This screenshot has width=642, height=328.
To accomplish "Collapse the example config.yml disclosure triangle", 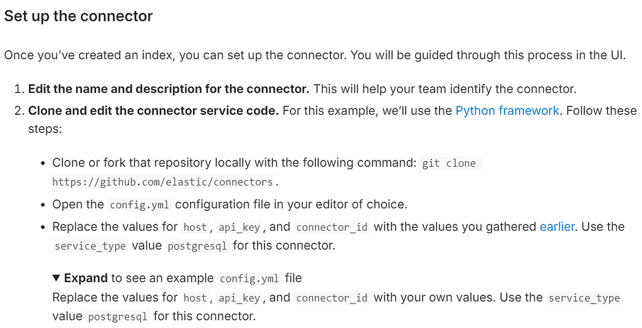I will [56, 278].
